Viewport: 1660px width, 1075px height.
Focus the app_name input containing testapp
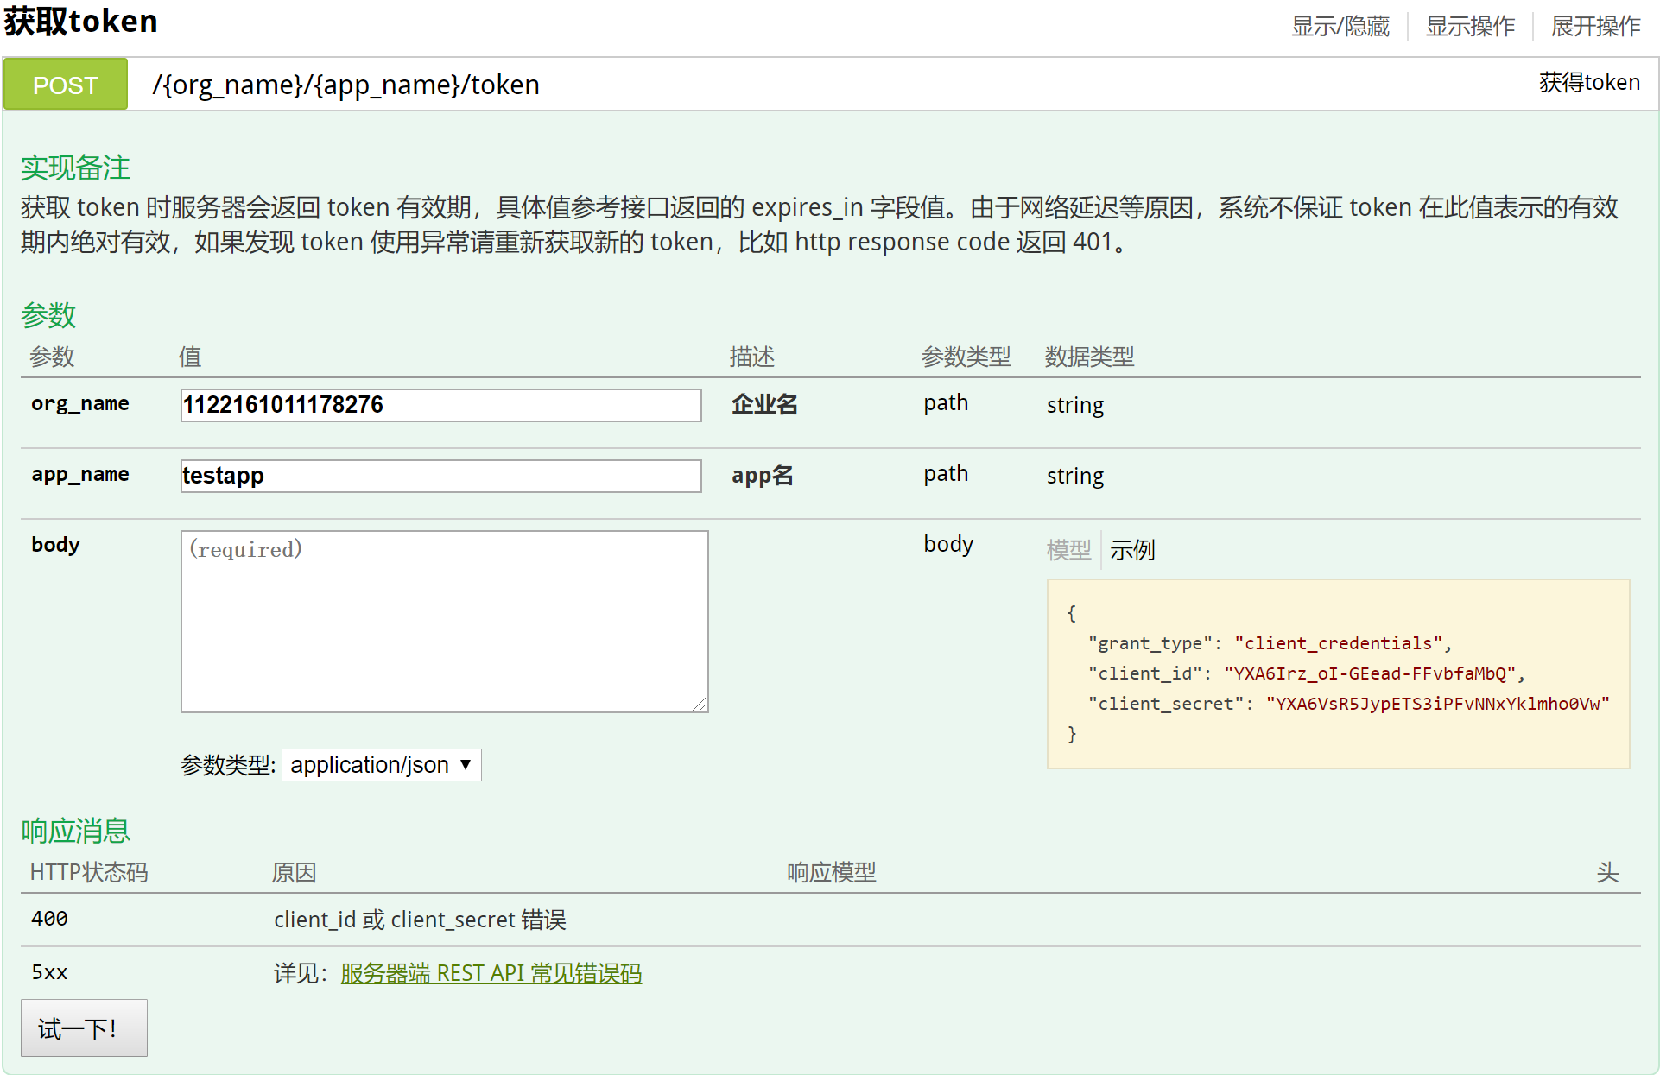440,476
